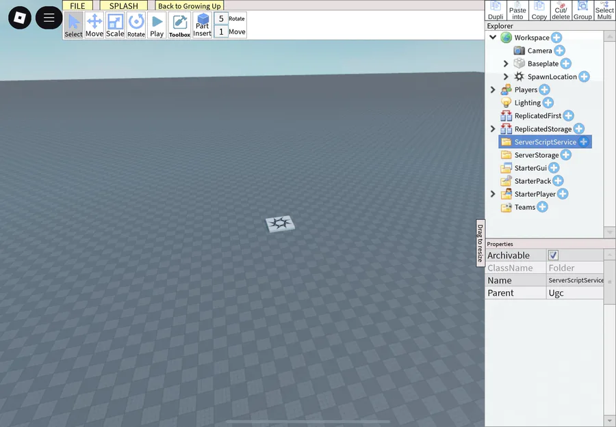Activate the Select tool
The width and height of the screenshot is (616, 427).
pyautogui.click(x=73, y=25)
